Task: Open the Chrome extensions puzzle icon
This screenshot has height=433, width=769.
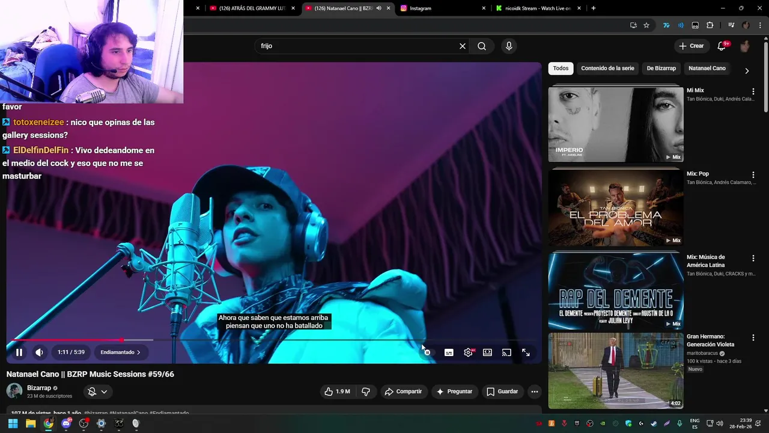Action: coord(710,25)
